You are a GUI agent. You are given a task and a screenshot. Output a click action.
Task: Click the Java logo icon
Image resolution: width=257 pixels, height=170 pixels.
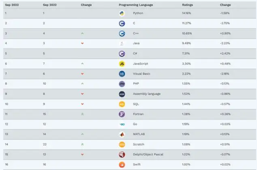pyautogui.click(x=122, y=44)
